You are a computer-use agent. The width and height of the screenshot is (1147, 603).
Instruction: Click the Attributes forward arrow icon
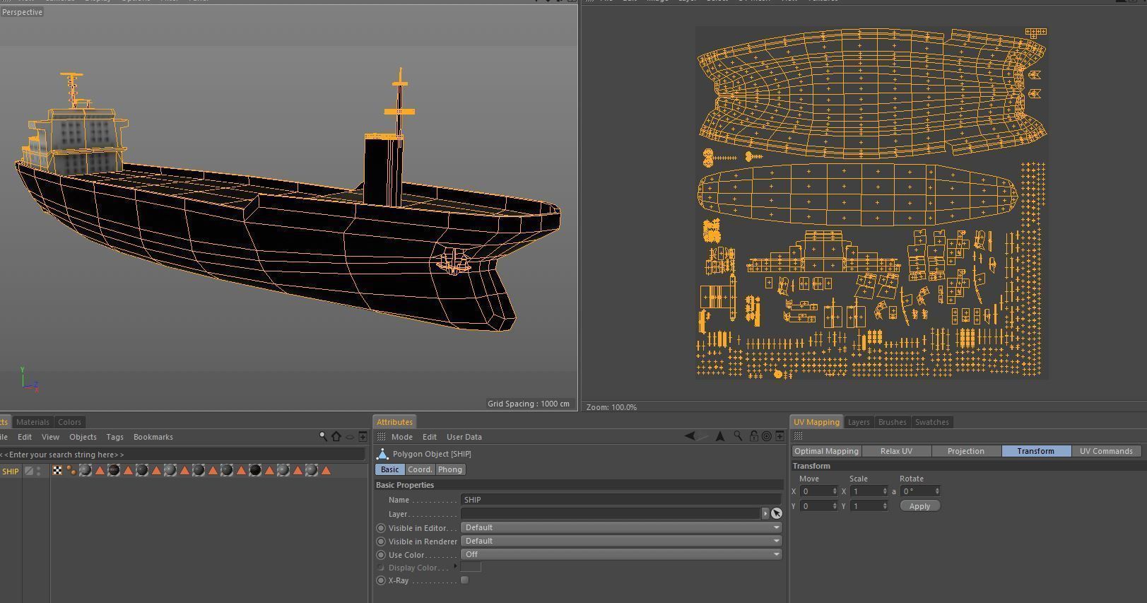click(704, 436)
